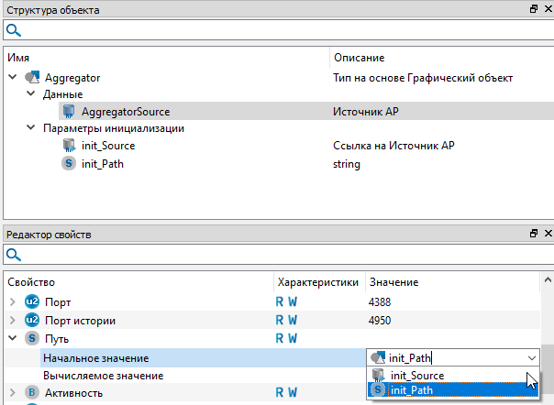Click the Редактор свойств search field
This screenshot has height=405, width=554.
pyautogui.click(x=275, y=255)
